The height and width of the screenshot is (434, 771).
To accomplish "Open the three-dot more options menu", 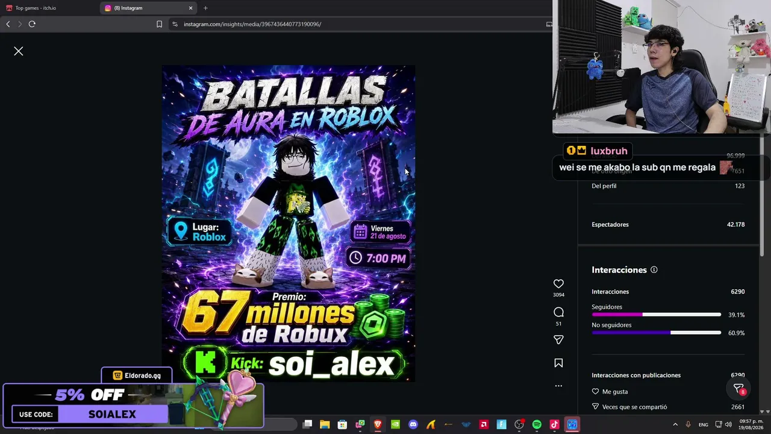I will (558, 386).
